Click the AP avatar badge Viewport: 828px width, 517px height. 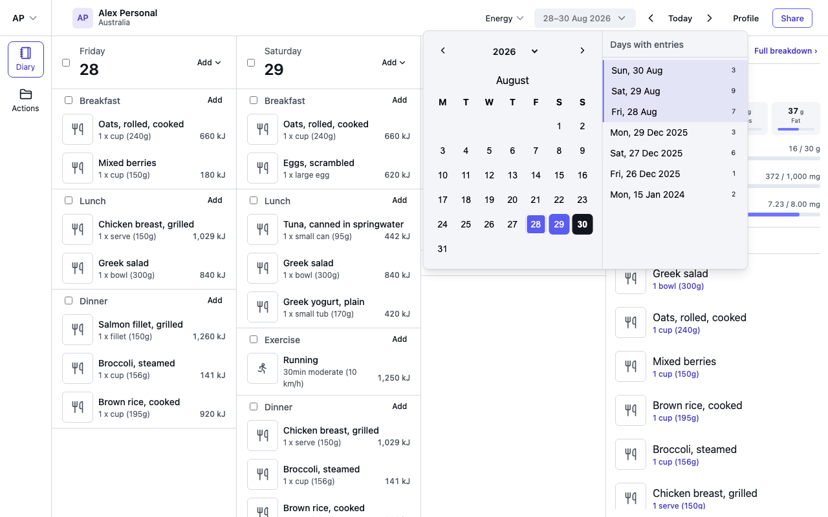click(x=83, y=18)
